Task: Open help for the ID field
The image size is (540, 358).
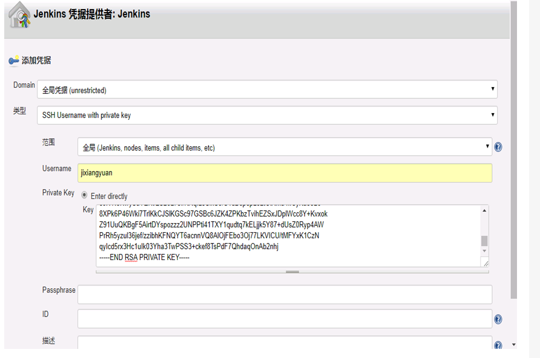Action: [x=498, y=319]
